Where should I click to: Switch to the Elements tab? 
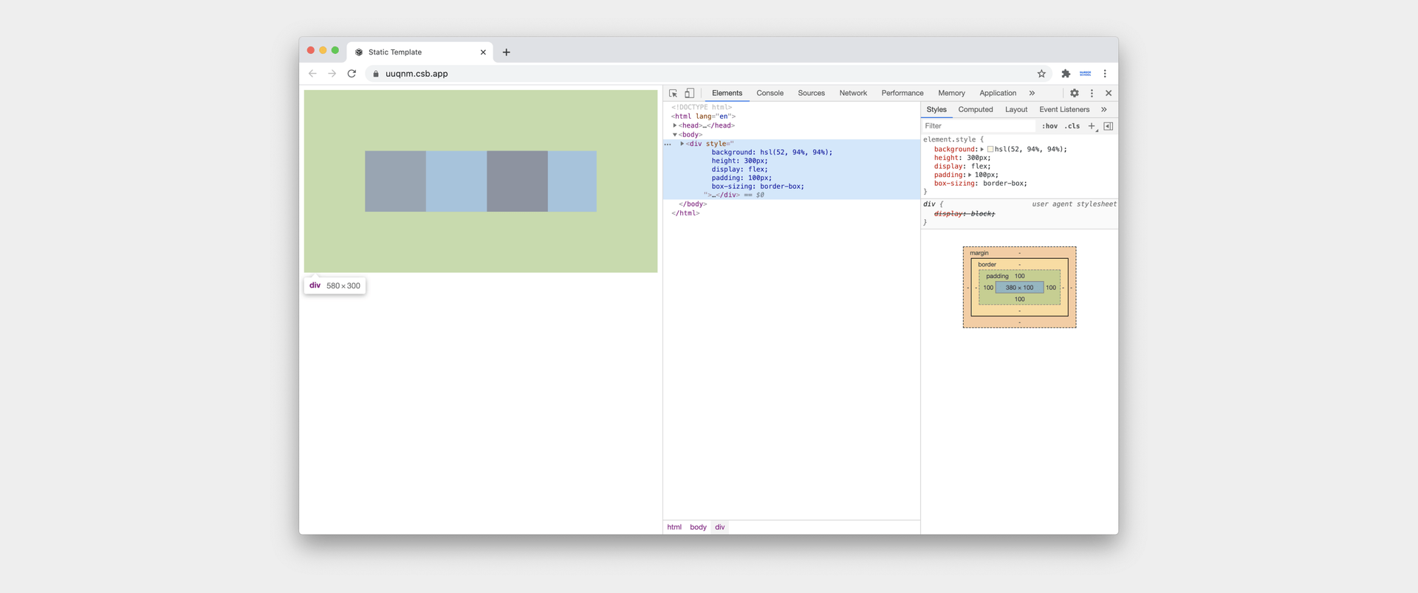(727, 93)
